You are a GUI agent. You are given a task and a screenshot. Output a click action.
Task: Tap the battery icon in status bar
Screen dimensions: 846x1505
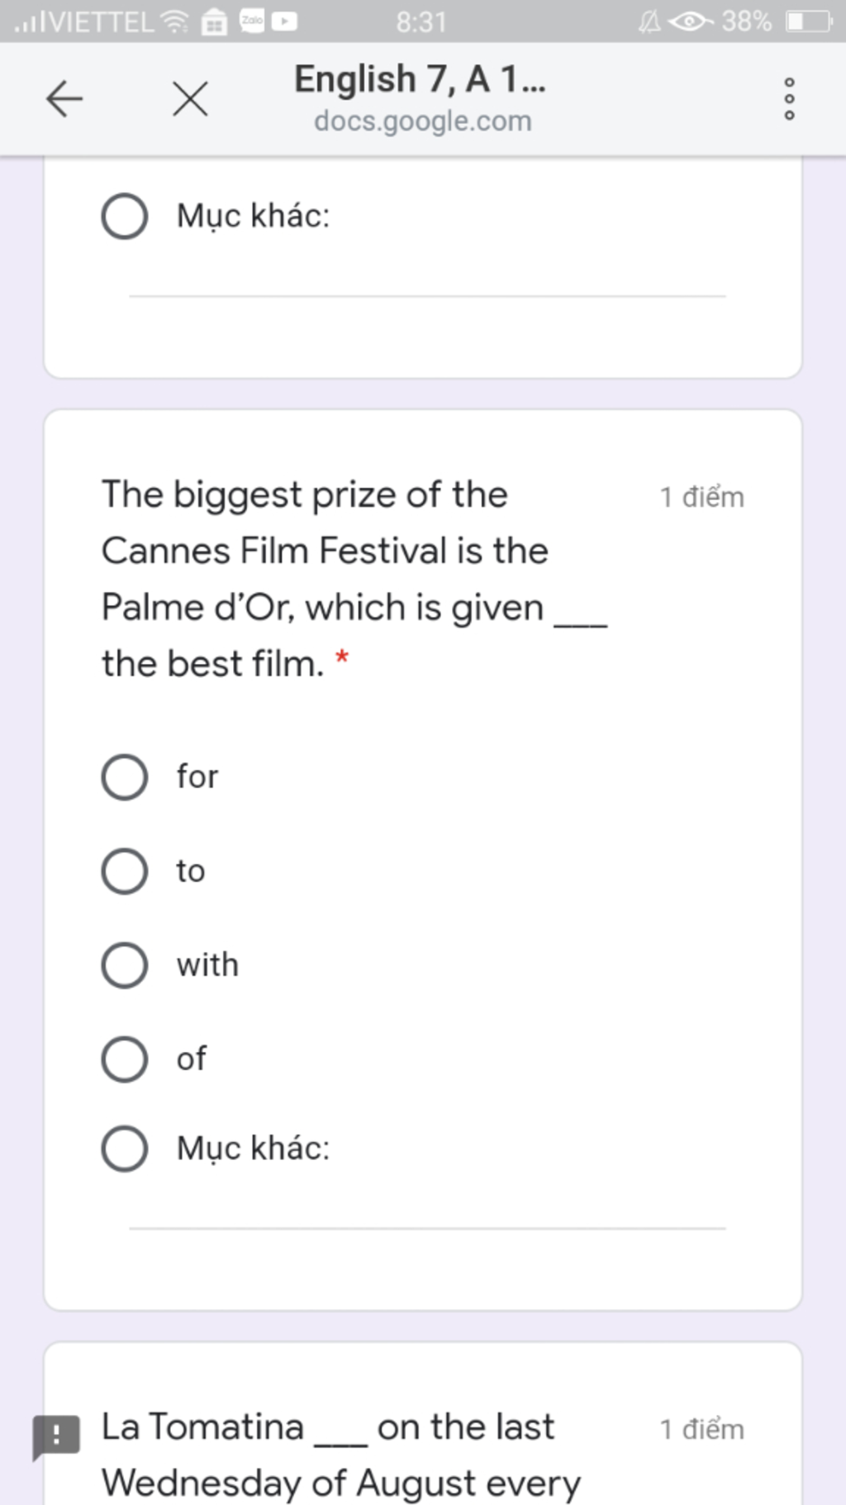pyautogui.click(x=808, y=21)
